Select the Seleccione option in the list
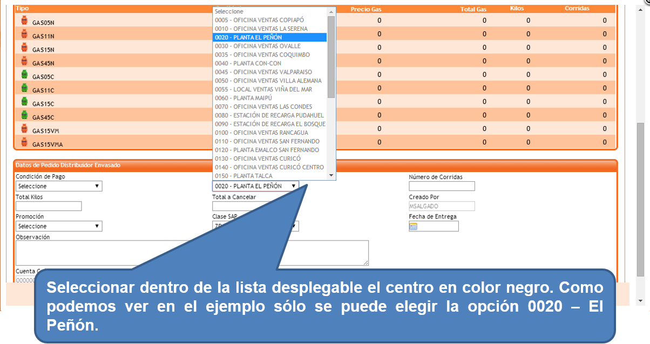The width and height of the screenshot is (650, 344). pos(270,11)
